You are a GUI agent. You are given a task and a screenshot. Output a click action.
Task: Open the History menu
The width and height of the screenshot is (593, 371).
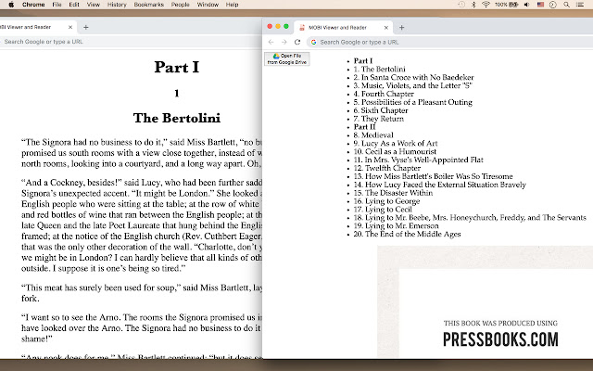tap(117, 5)
